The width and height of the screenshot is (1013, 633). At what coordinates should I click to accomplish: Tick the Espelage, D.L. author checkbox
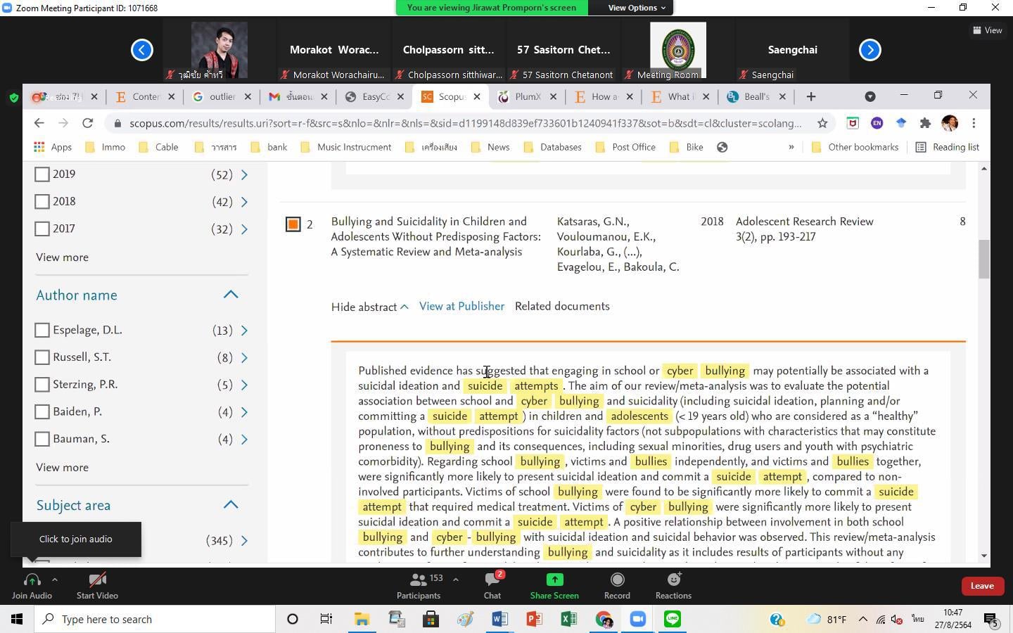[42, 331]
